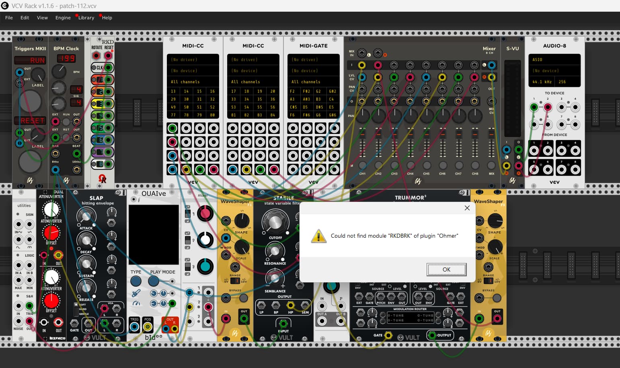This screenshot has width=620, height=368.
Task: Open the Audio-8 44.1 kHz sample rate dropdown
Action: (542, 82)
